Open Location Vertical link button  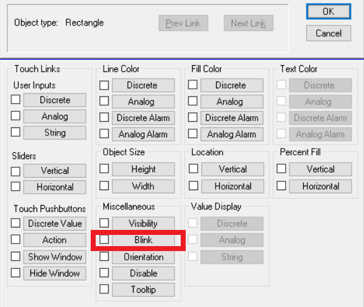232,169
